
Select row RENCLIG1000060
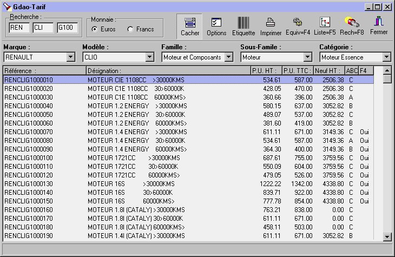[x=188, y=123]
